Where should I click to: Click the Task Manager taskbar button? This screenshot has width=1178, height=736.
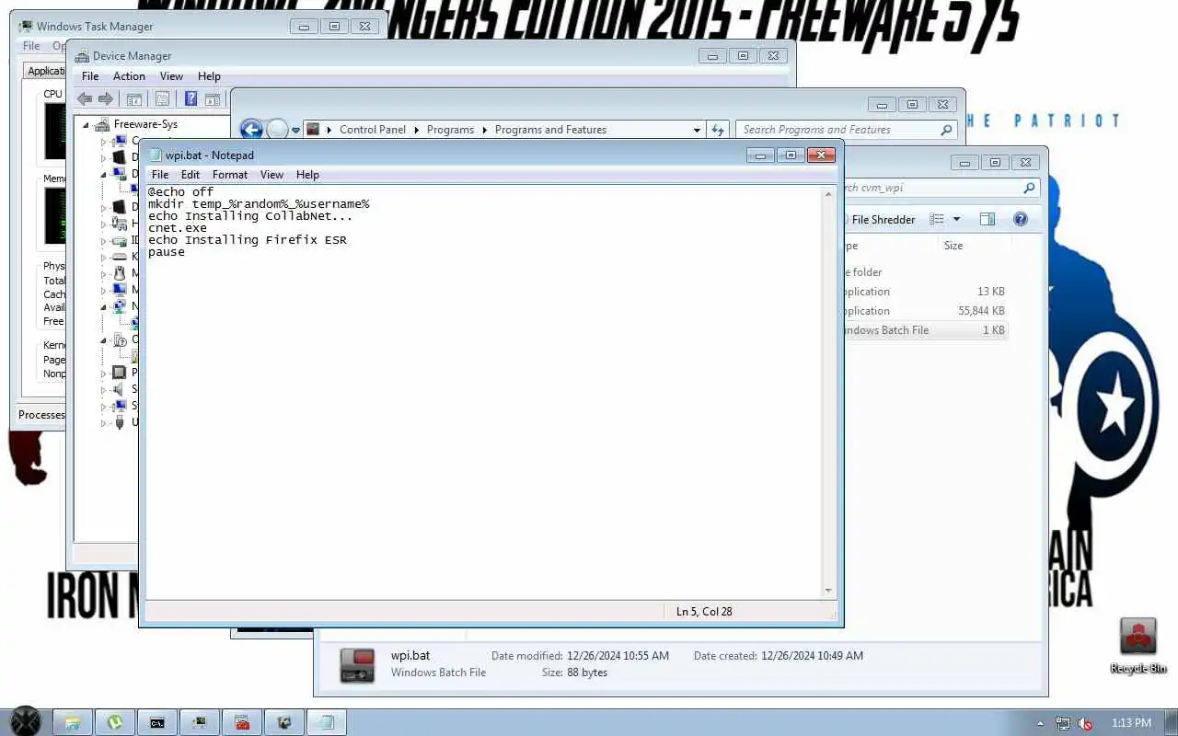pyautogui.click(x=200, y=722)
